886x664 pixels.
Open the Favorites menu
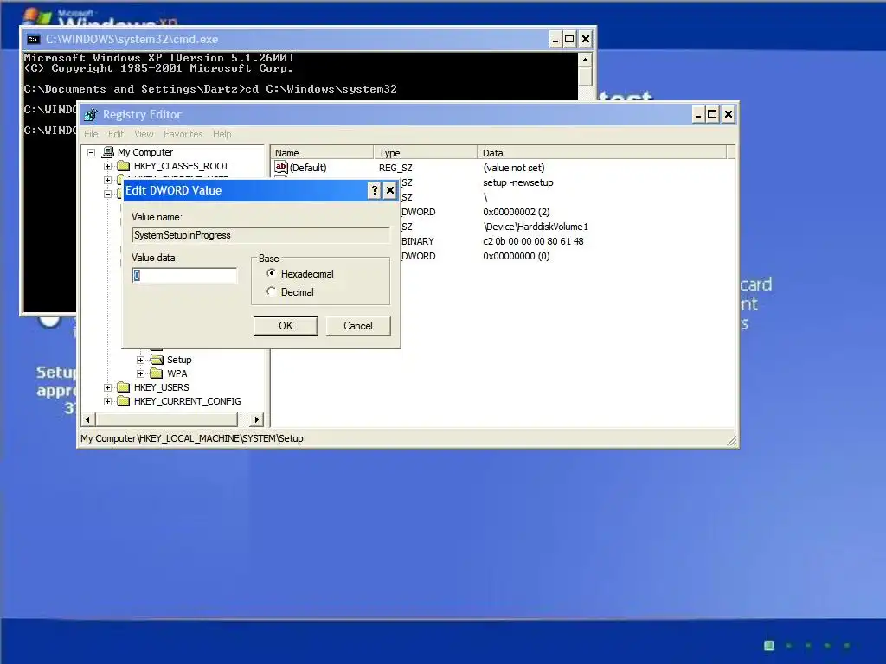(x=183, y=134)
